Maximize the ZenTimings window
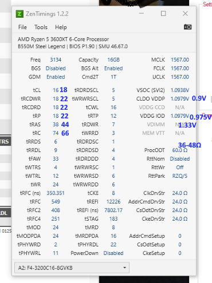The width and height of the screenshot is (212, 283). tap(163, 14)
